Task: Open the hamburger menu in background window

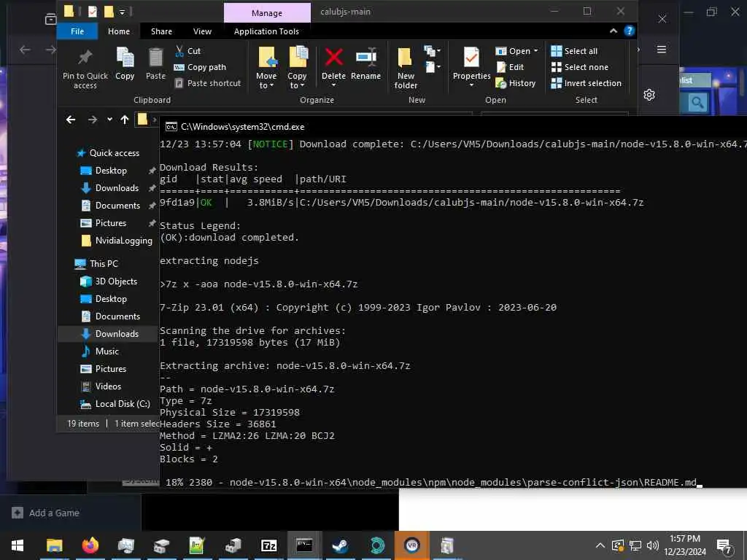Action: click(661, 50)
